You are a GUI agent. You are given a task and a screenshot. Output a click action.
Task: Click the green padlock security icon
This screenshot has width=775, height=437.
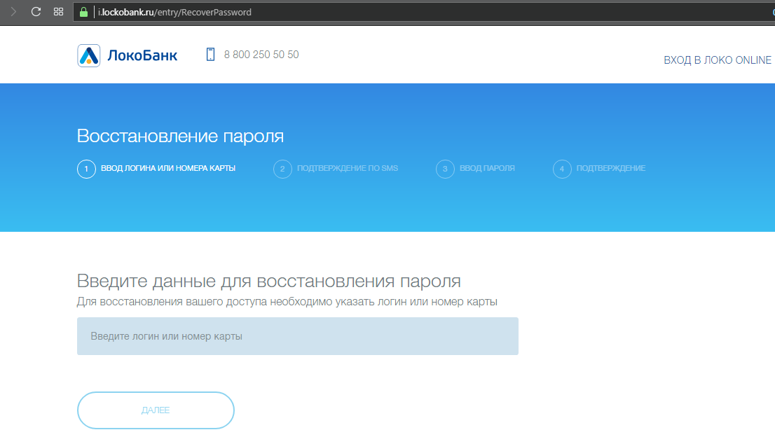[84, 12]
